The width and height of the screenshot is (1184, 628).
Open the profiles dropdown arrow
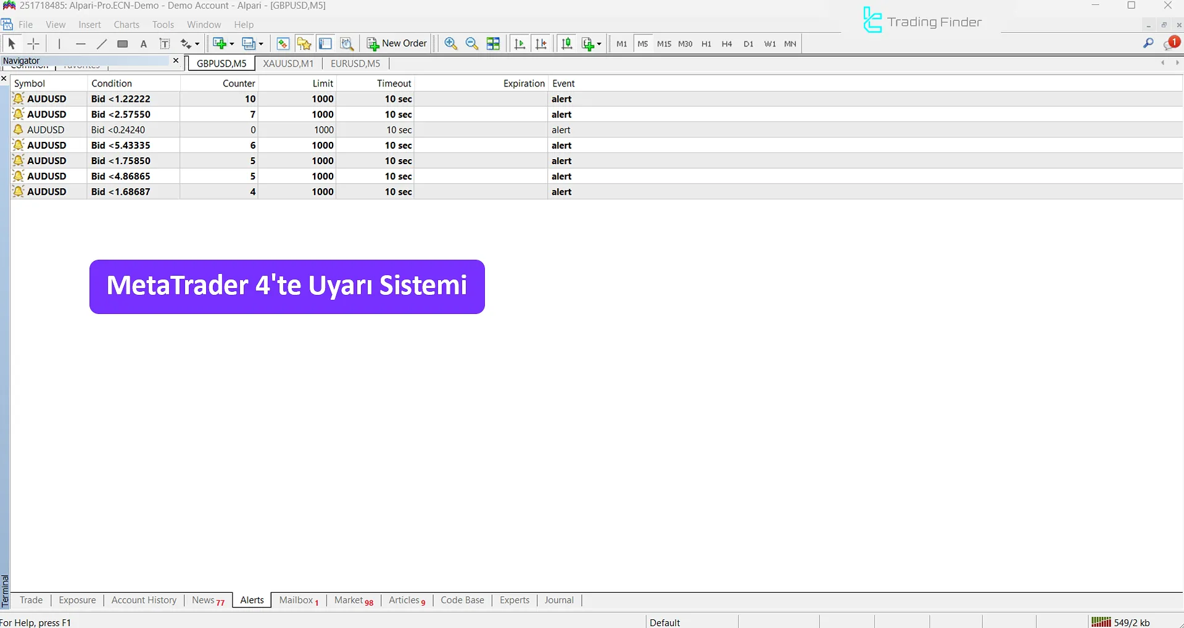click(x=262, y=44)
